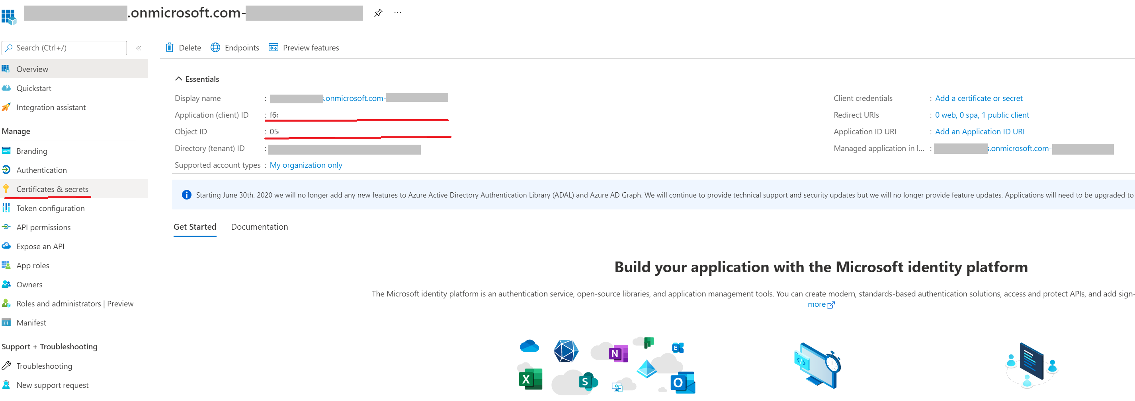Switch to the Get Started tab
This screenshot has width=1135, height=401.
pos(195,227)
